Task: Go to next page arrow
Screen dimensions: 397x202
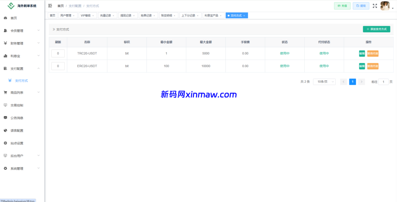Action: [x=362, y=82]
